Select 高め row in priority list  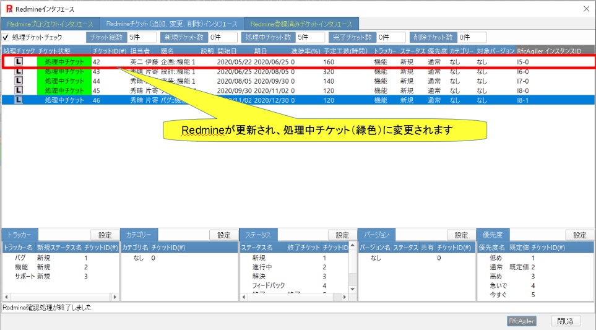[x=535, y=276]
